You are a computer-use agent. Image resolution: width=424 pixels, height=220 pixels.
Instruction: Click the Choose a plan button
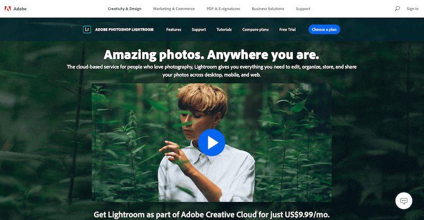pos(324,30)
